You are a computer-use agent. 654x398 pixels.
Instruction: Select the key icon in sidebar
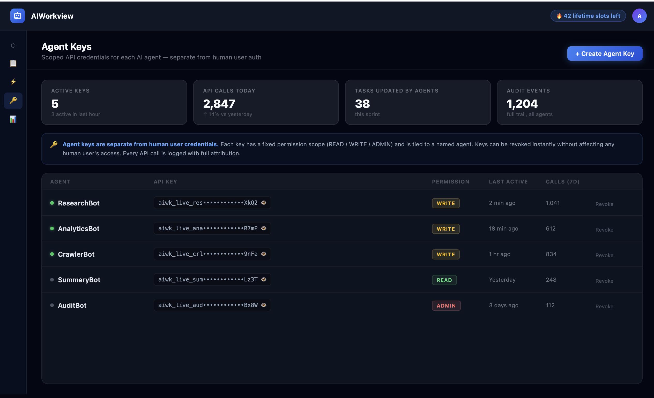coord(13,101)
